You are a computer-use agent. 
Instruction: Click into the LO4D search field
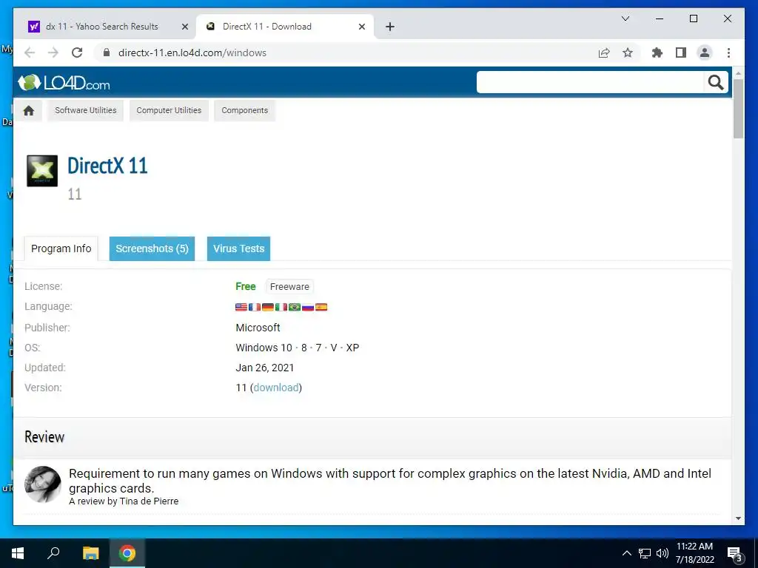(x=590, y=83)
